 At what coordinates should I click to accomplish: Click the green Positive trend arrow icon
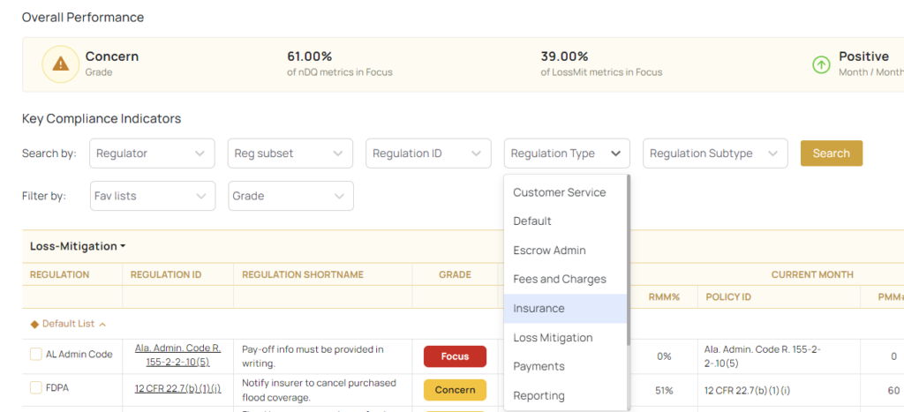(x=821, y=64)
